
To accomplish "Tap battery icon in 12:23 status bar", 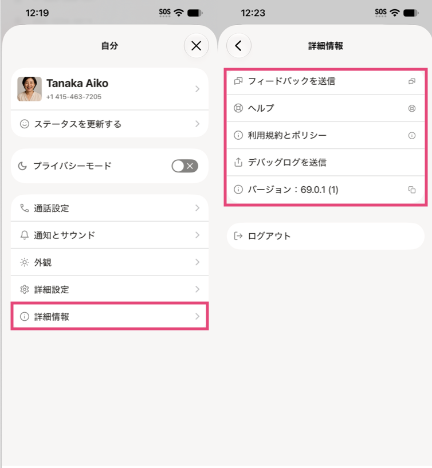I will 411,13.
